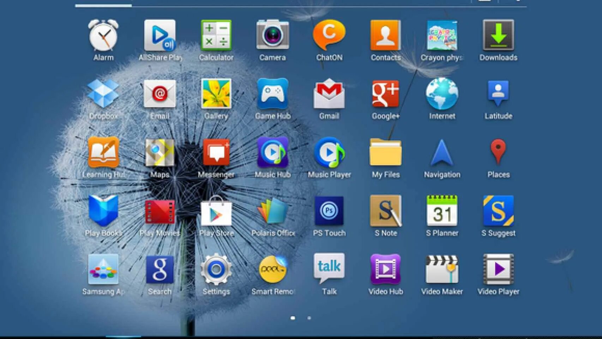Launch PS Touch
This screenshot has width=602, height=339.
click(329, 211)
